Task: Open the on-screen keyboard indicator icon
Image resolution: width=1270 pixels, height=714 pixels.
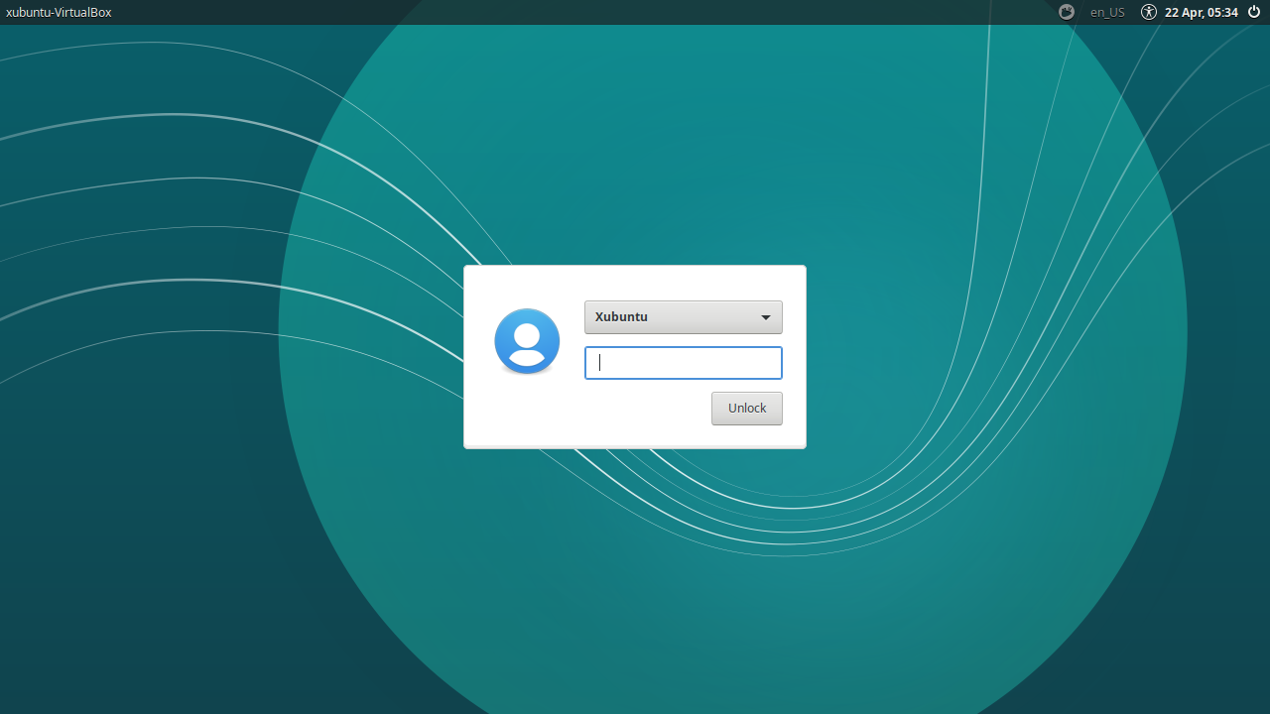Action: (x=1067, y=12)
